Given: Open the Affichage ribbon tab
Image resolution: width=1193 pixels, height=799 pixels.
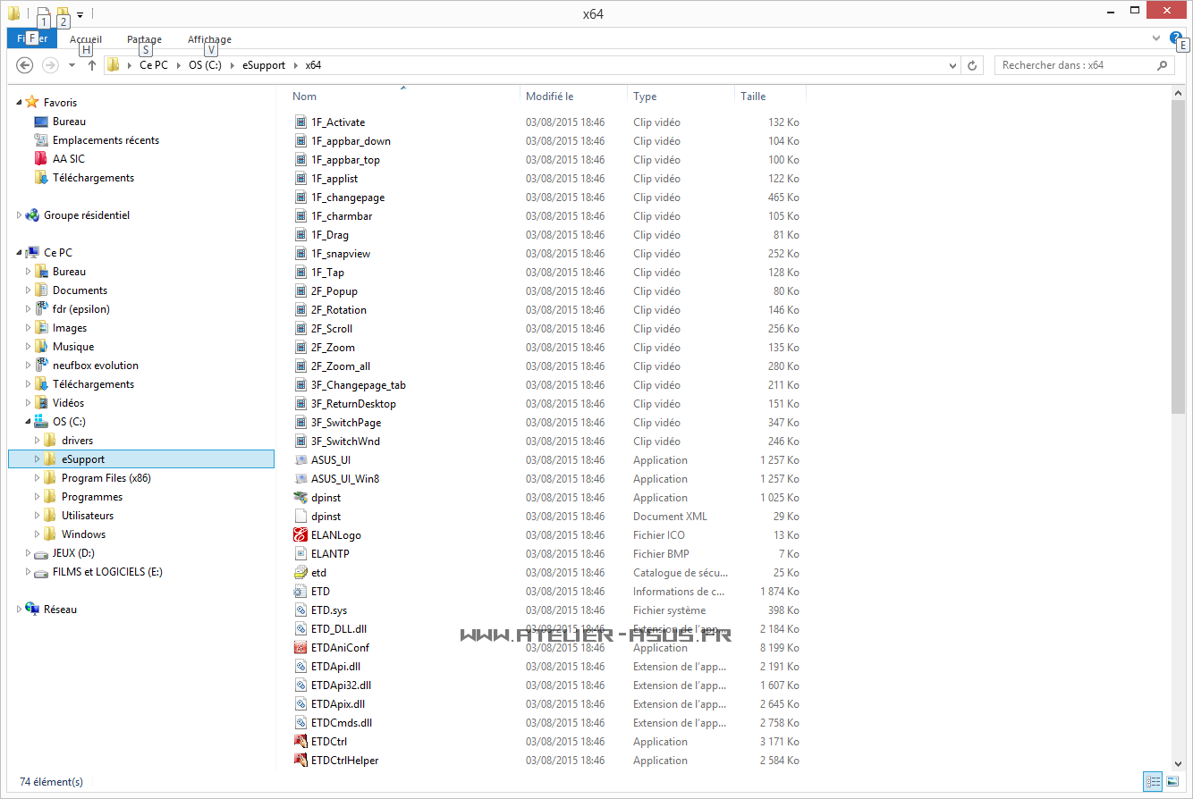Looking at the screenshot, I should click(209, 39).
